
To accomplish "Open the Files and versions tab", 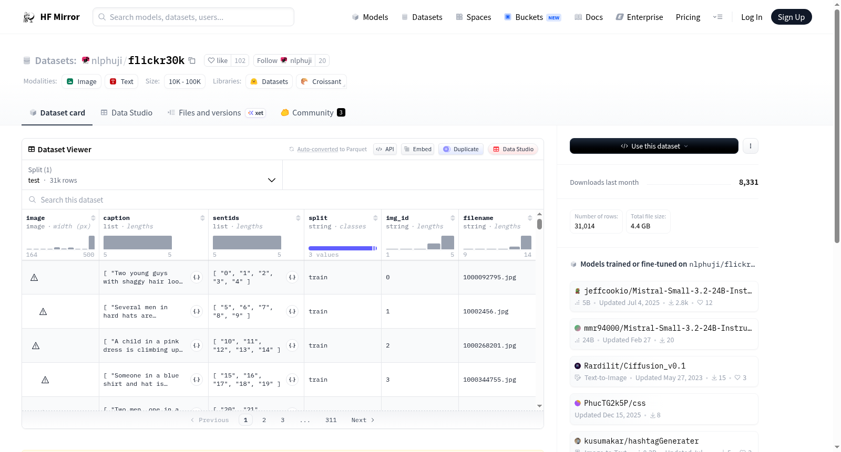I will tap(217, 113).
